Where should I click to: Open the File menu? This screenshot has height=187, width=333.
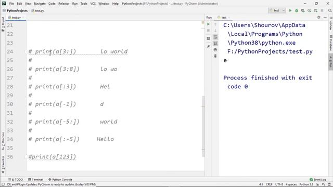click(11, 4)
